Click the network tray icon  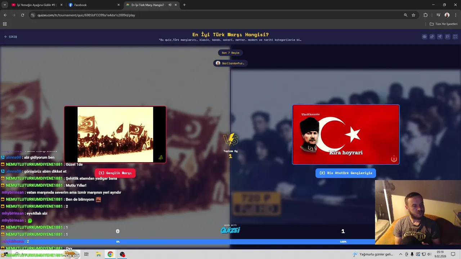click(423, 254)
